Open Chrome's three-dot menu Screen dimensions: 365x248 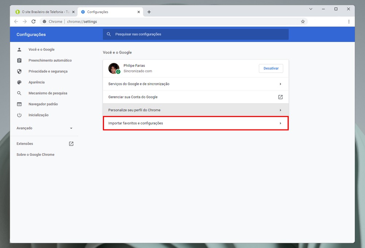tap(349, 22)
